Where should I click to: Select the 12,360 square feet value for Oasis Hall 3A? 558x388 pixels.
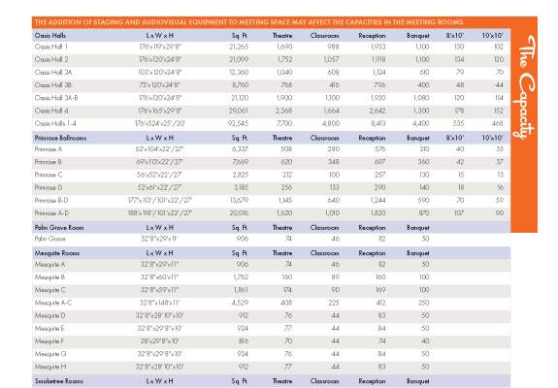coord(239,72)
